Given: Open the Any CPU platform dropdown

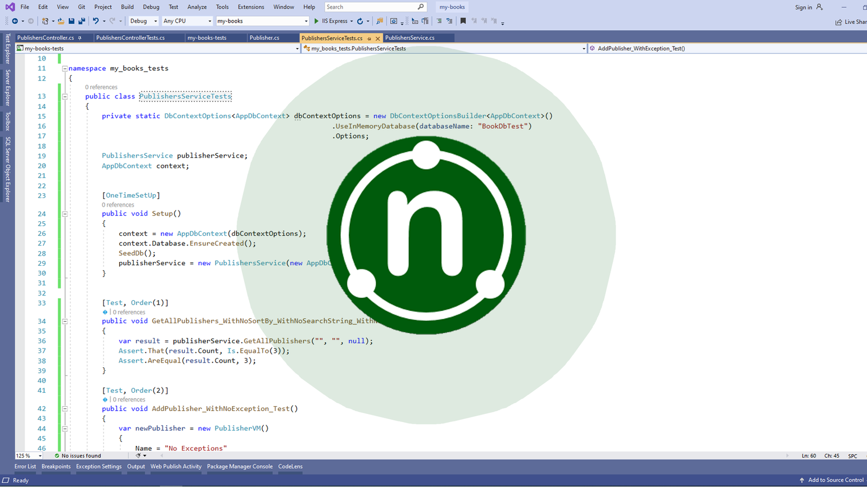Looking at the screenshot, I should click(187, 21).
